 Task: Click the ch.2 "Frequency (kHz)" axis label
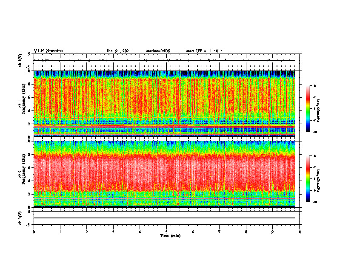click(23, 169)
